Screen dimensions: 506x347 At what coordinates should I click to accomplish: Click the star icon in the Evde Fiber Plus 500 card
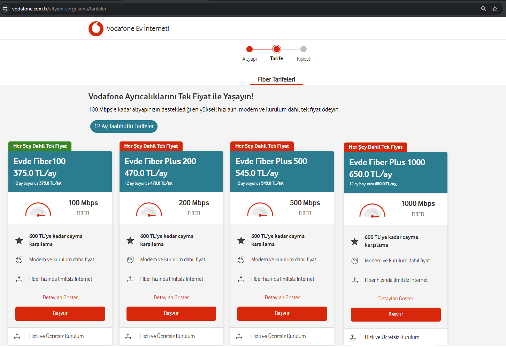(241, 240)
